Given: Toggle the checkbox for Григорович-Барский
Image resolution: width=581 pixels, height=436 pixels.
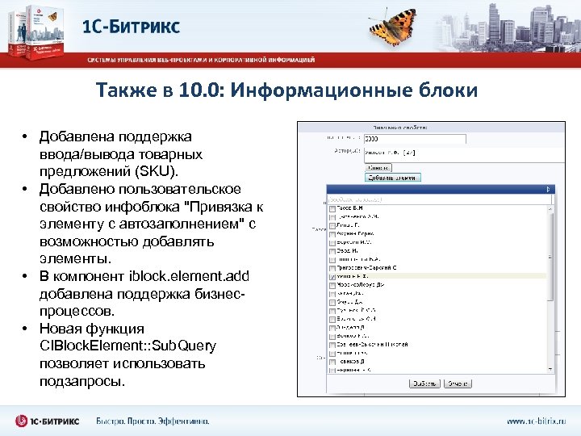Looking at the screenshot, I should tap(332, 268).
